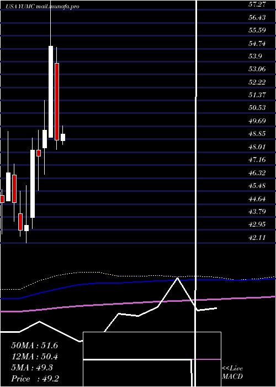Click the 49.69 price axis label
Image resolution: width=276 pixels, height=387 pixels.
257,121
